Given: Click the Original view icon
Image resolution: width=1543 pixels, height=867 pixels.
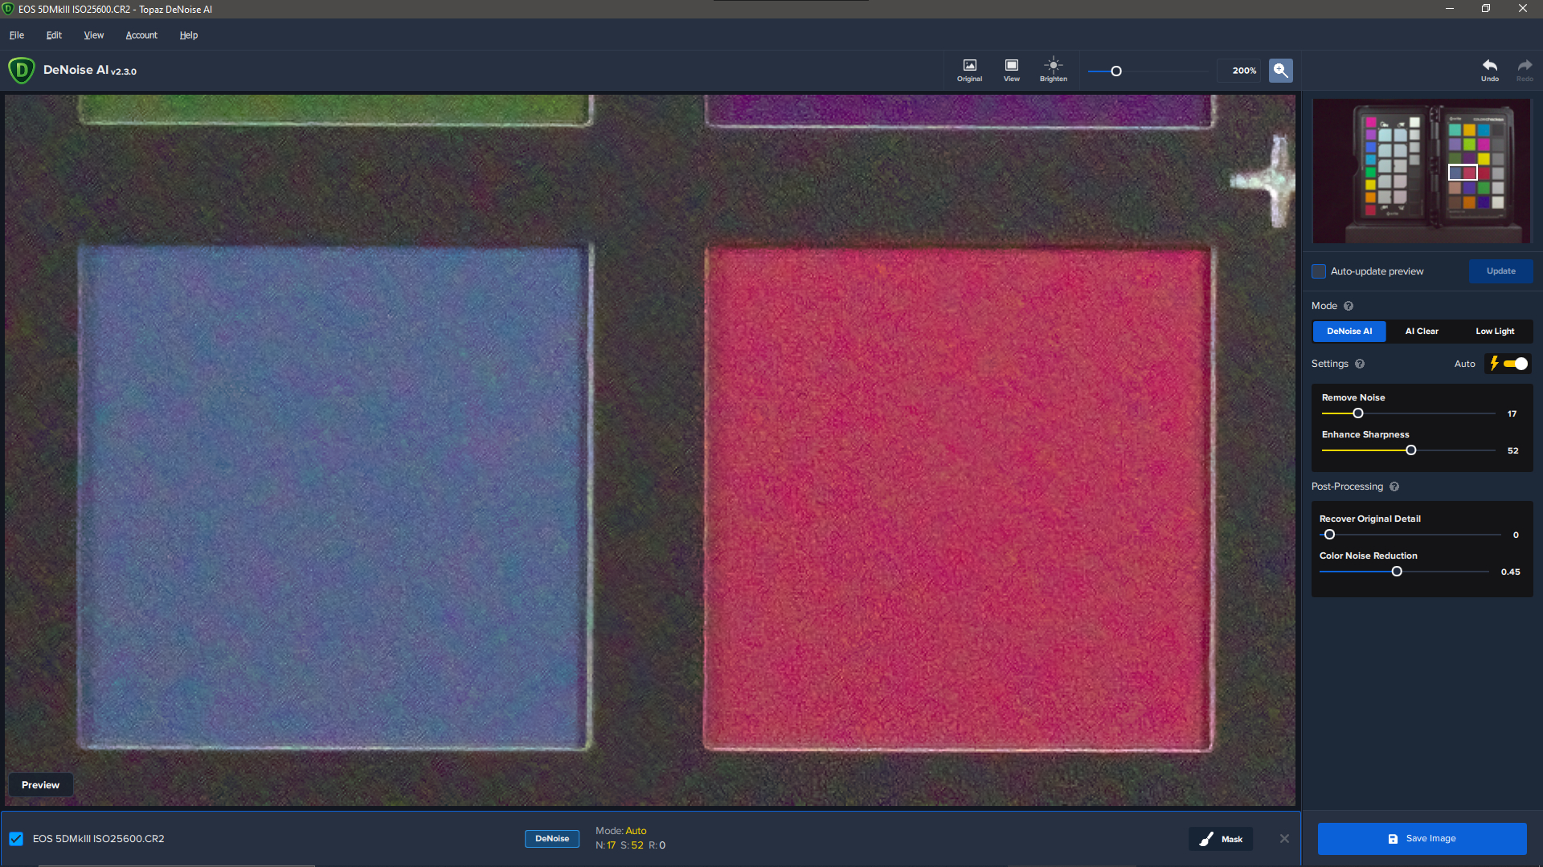Looking at the screenshot, I should pyautogui.click(x=969, y=69).
